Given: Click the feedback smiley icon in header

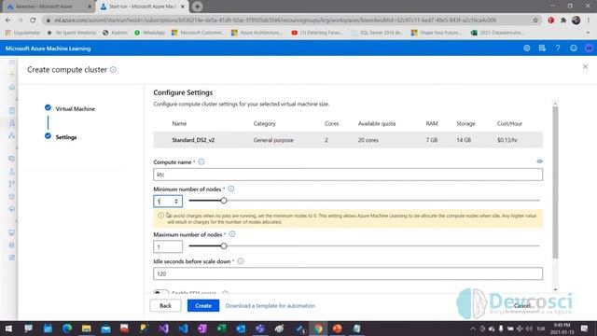Looking at the screenshot, I should pos(574,48).
